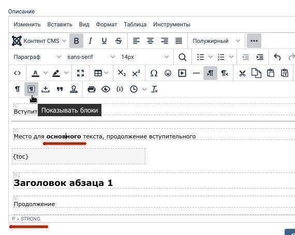Viewport: 295px width, 235px height.
Task: Open the table insert dropdown
Action: [x=101, y=73]
